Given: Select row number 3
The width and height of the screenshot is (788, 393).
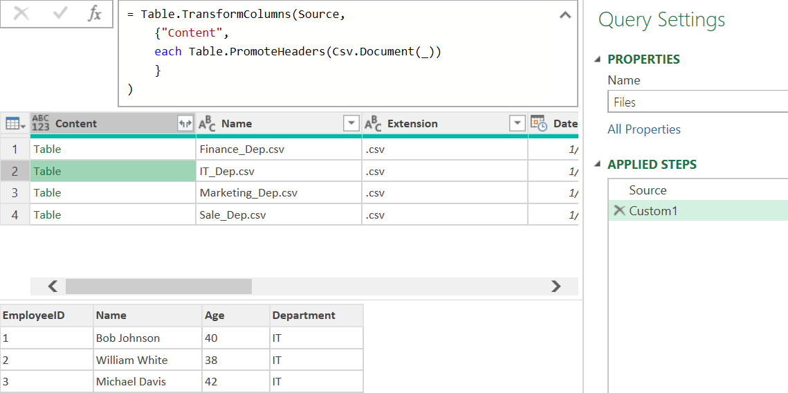Looking at the screenshot, I should tap(15, 193).
